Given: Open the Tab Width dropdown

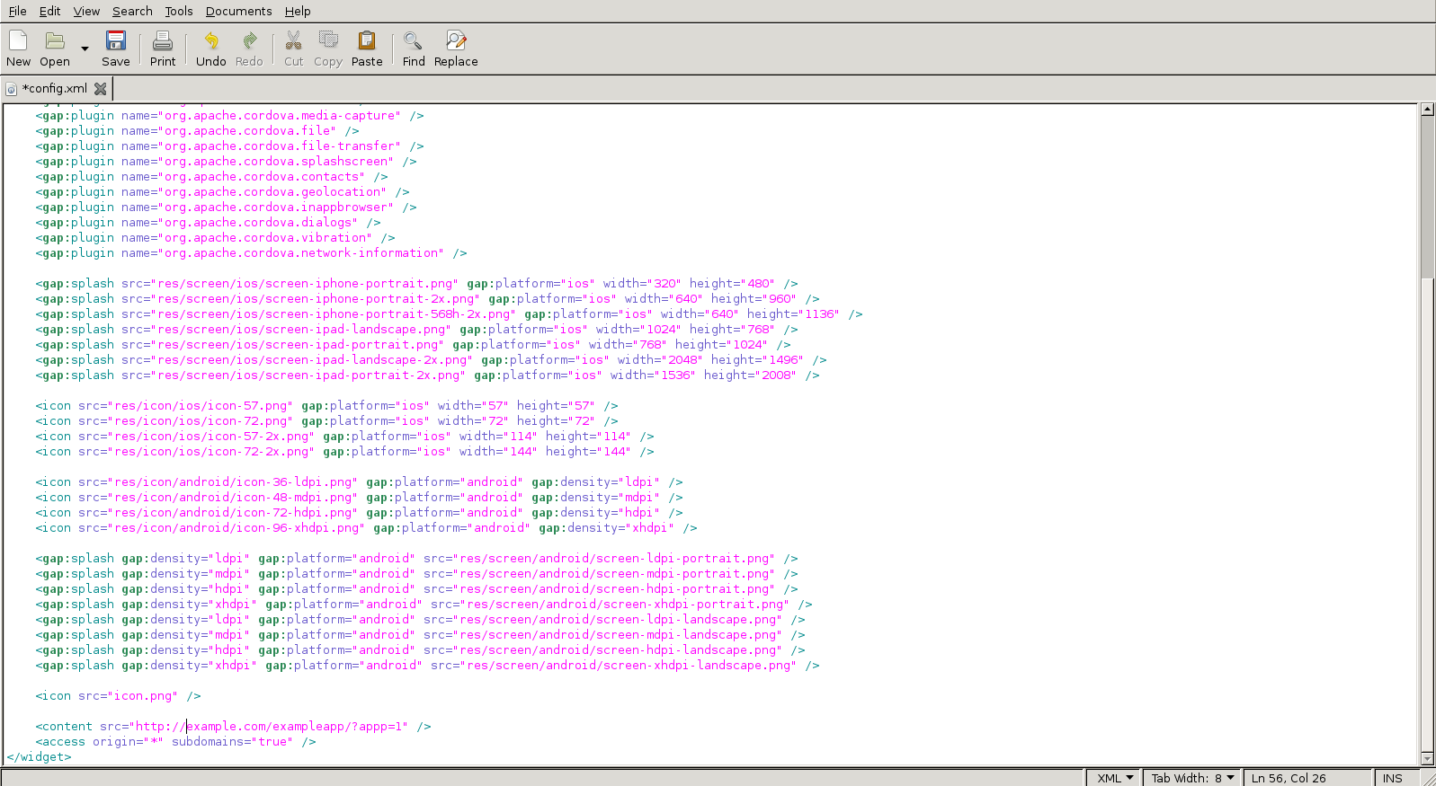Looking at the screenshot, I should tap(1192, 778).
